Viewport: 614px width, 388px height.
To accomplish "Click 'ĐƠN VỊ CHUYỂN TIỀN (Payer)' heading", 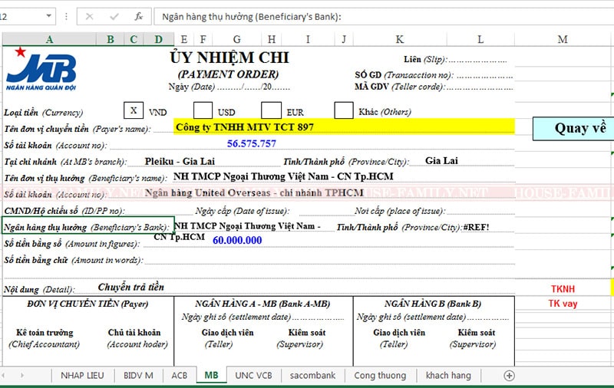I will 87,304.
